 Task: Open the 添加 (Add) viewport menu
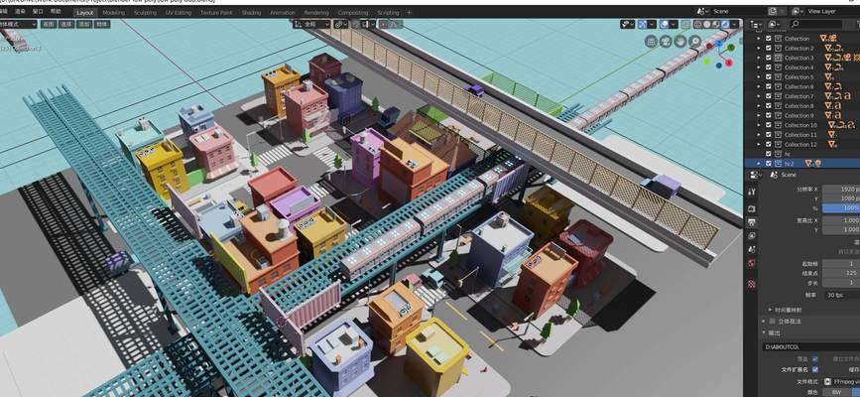pos(84,24)
